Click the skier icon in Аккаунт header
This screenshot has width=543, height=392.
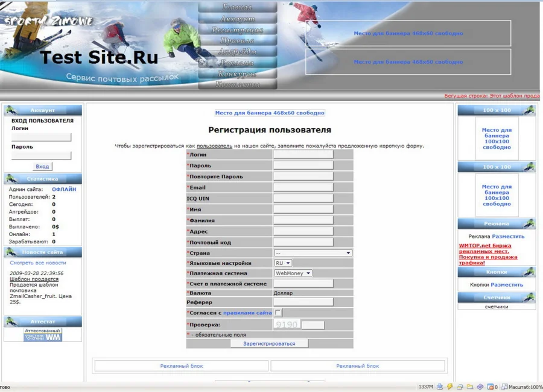pyautogui.click(x=11, y=110)
